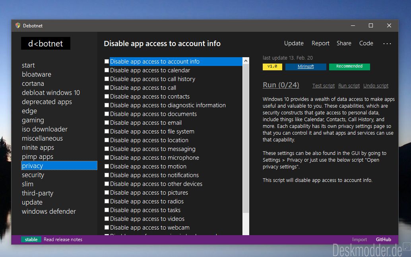This screenshot has width=411, height=257.
Task: Select the 'pimp apps' category
Action: point(37,157)
